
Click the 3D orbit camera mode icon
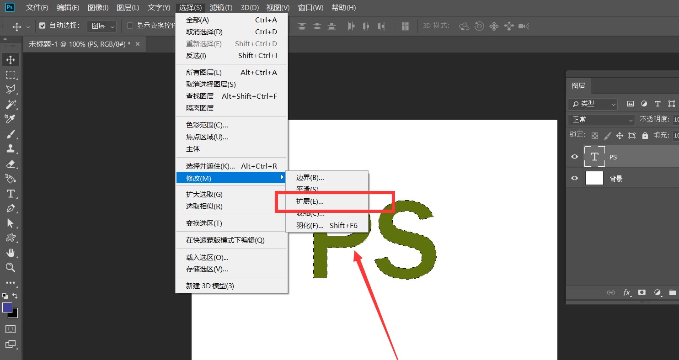click(464, 26)
